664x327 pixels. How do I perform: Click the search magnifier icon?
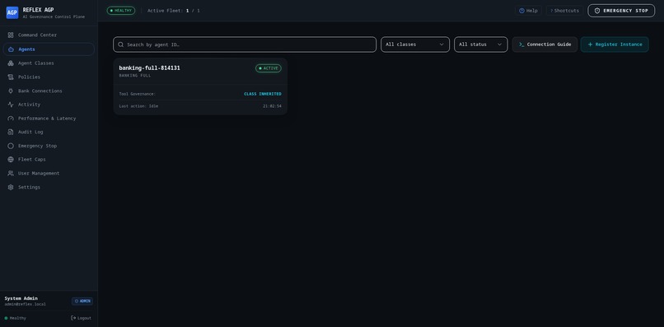[x=120, y=44]
